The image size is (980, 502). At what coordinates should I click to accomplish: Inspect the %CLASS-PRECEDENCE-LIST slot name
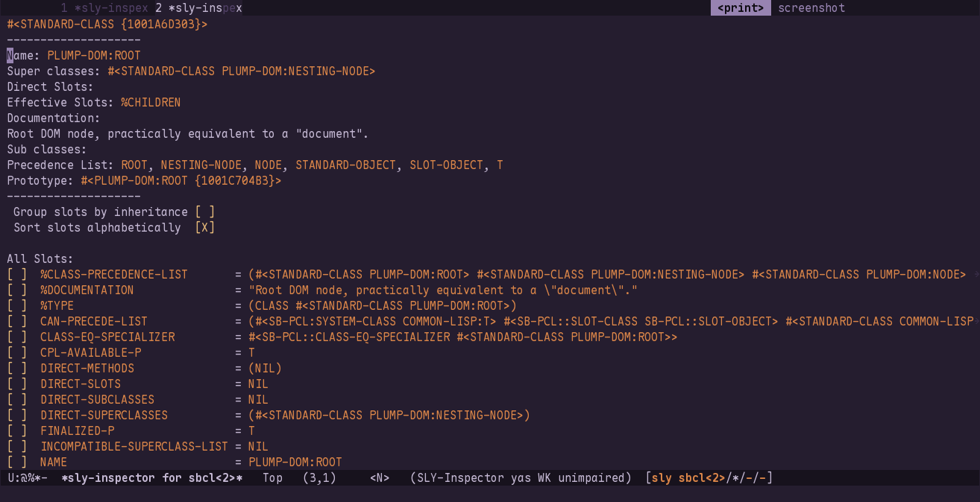[114, 275]
